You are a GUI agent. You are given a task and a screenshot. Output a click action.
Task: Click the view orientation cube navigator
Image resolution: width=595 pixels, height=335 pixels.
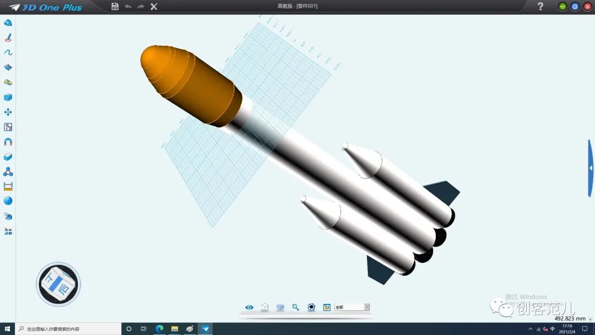[x=58, y=284]
